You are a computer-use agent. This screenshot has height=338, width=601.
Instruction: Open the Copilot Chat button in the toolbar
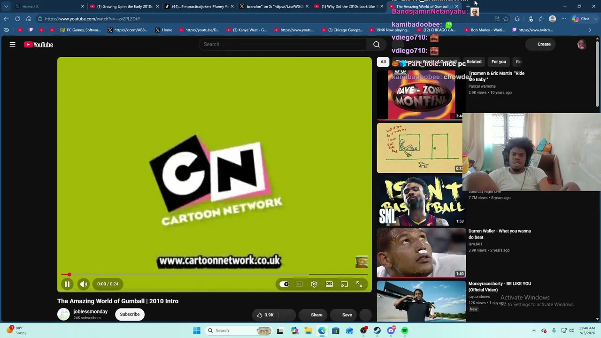581,19
